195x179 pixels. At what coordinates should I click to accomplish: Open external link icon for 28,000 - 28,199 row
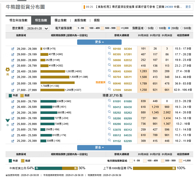13,83
